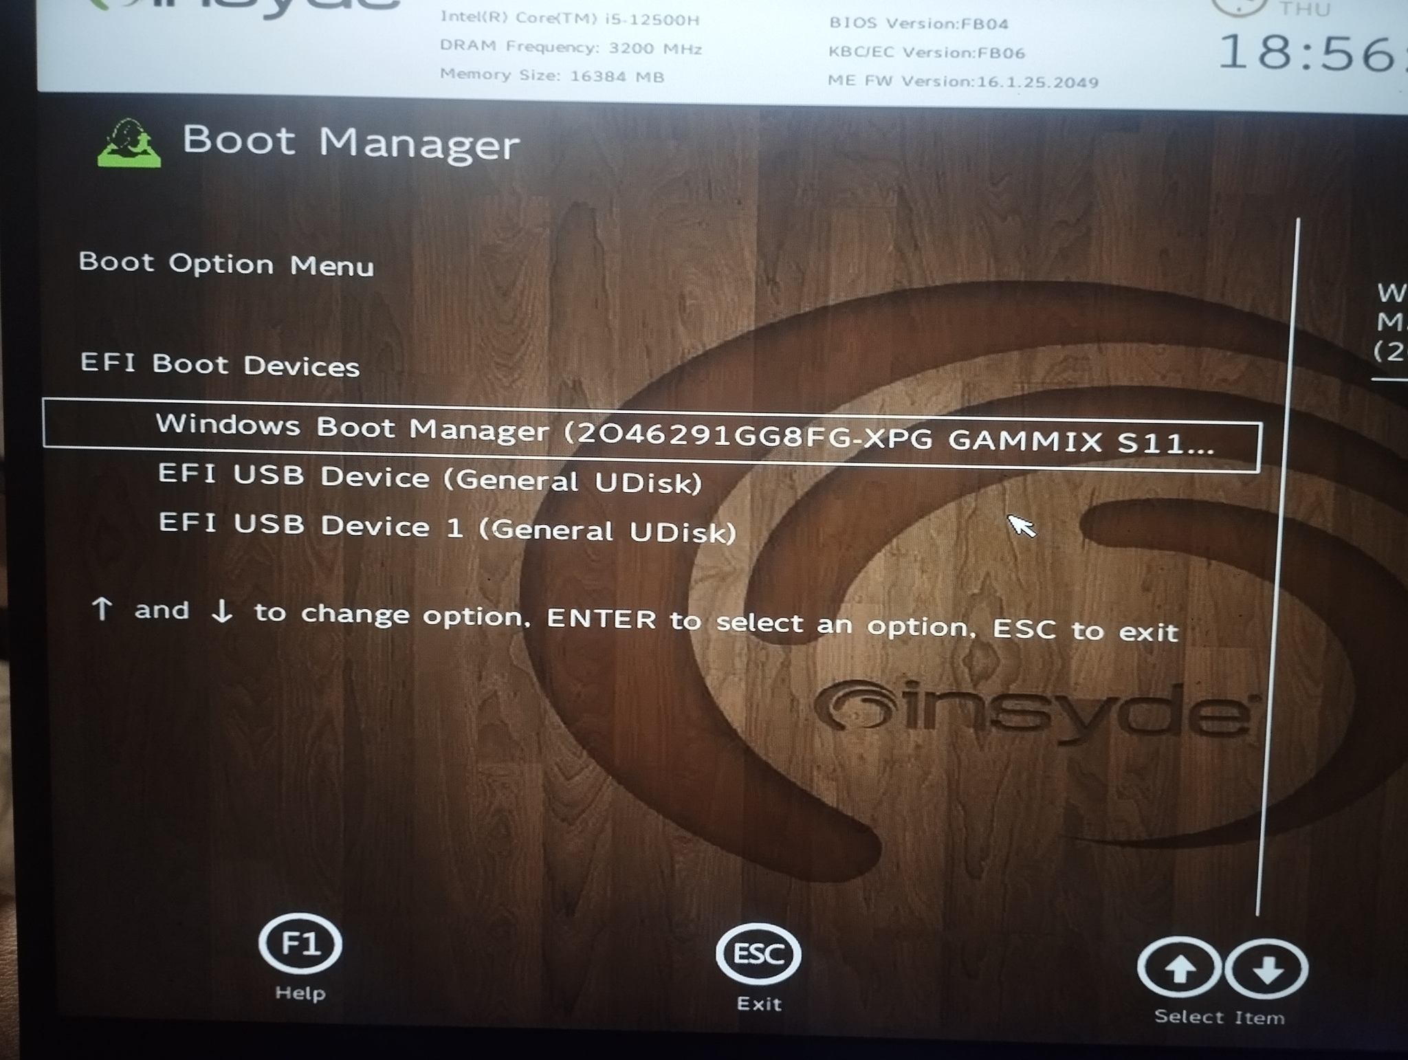Screen dimensions: 1408x1060
Task: Click the Boot Manager title text
Action: (x=351, y=142)
